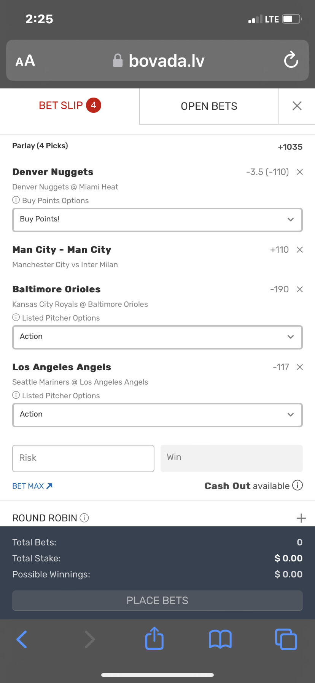Open Safari tabs overview

click(286, 639)
